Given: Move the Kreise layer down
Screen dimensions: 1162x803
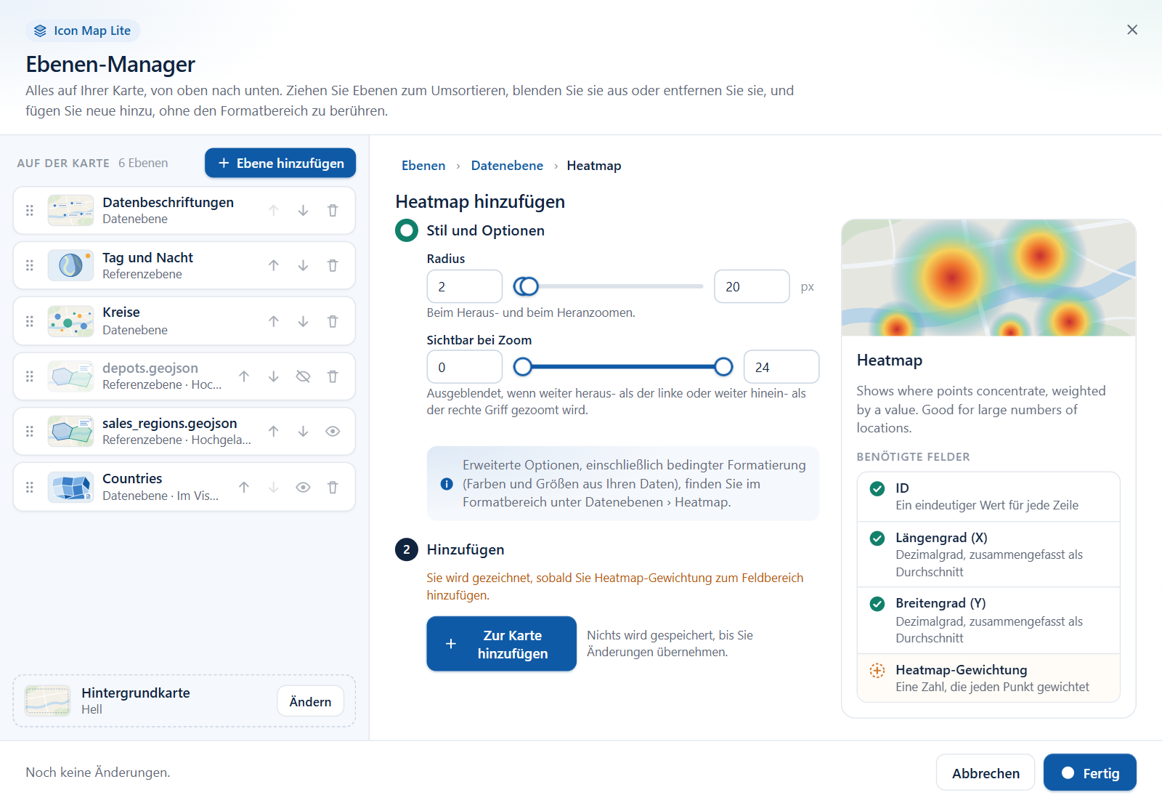Looking at the screenshot, I should coord(303,321).
